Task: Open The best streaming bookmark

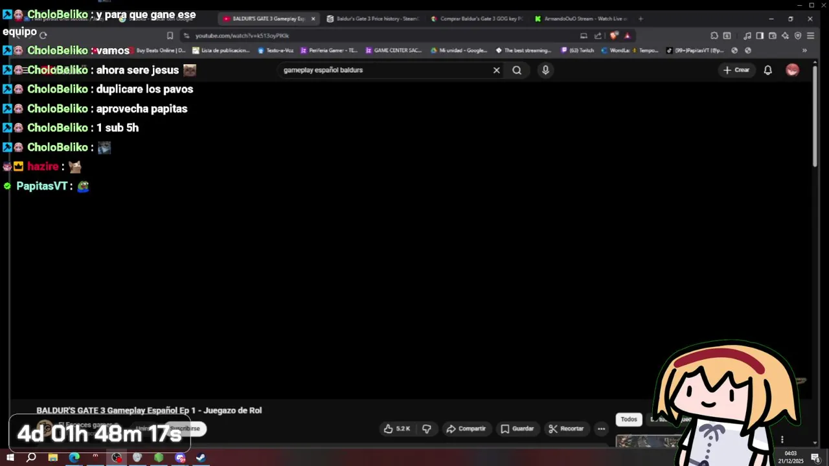Action: [x=523, y=50]
